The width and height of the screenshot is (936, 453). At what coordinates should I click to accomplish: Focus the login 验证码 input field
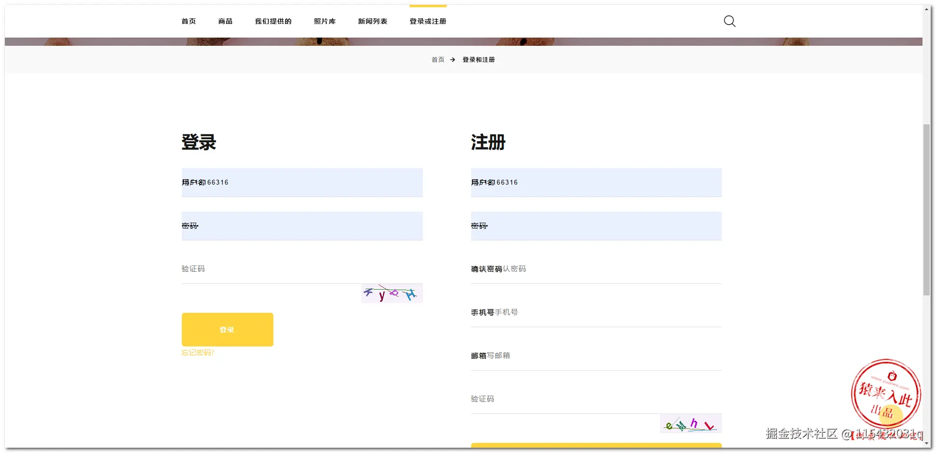pos(302,269)
